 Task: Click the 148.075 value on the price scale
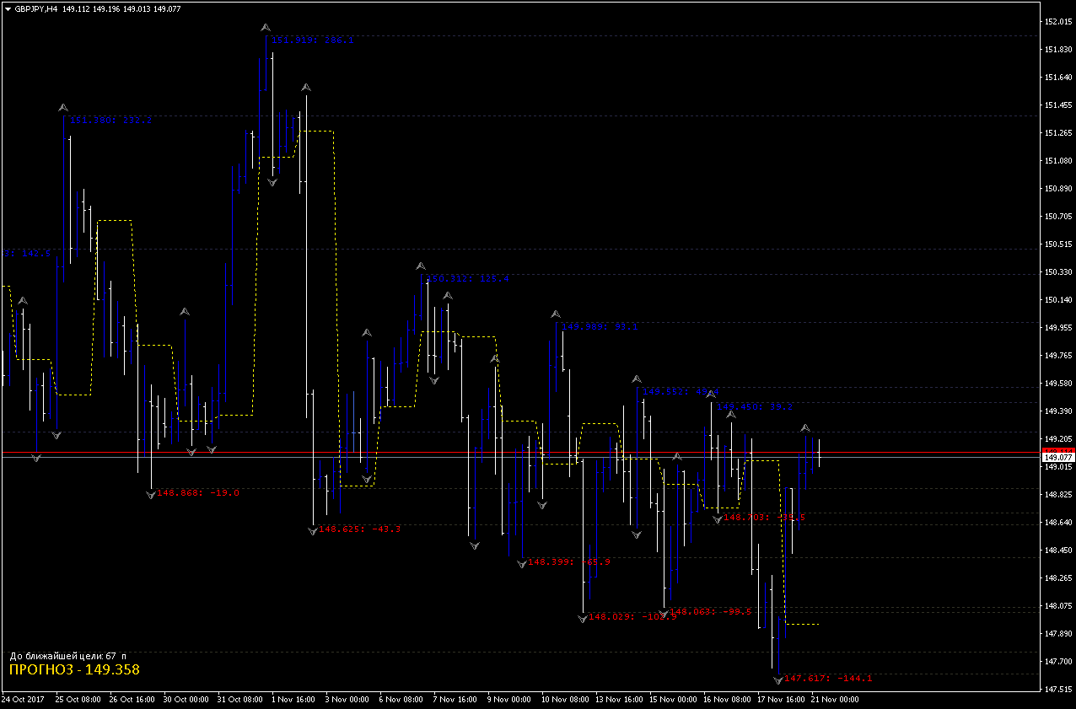[x=1057, y=605]
